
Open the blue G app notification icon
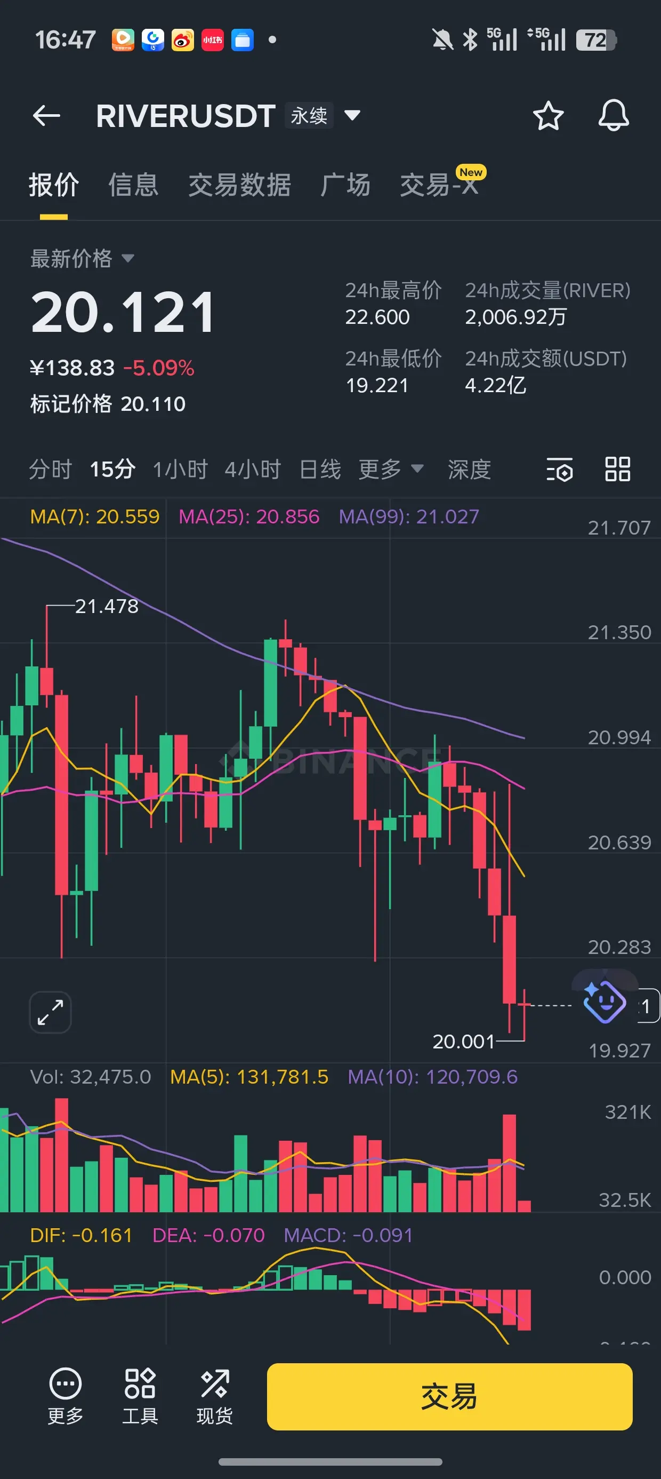click(152, 40)
